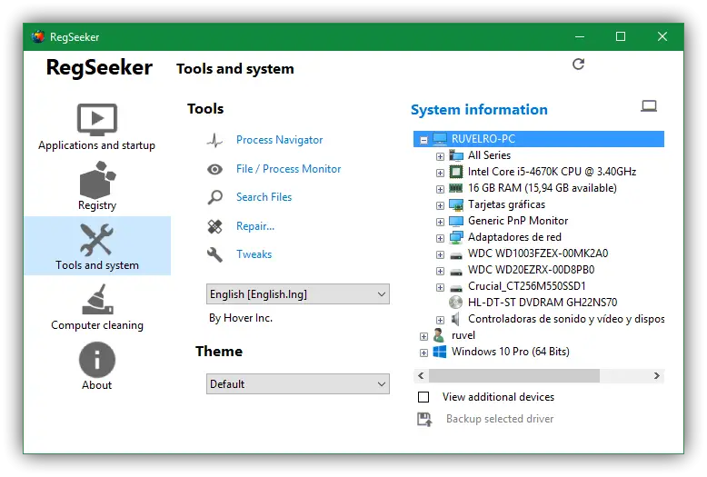Click the CPU chip icon
Viewport: 707px width, 477px height.
456,172
